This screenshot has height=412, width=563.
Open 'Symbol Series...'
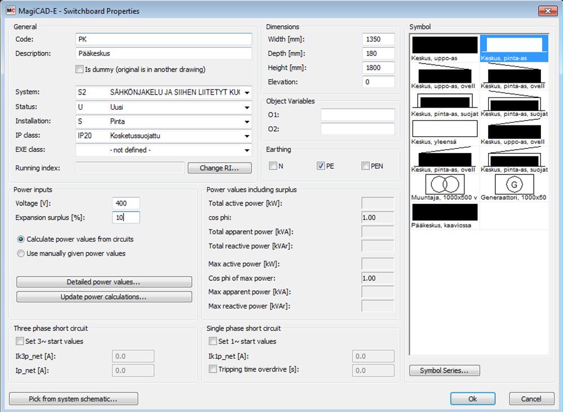point(445,370)
